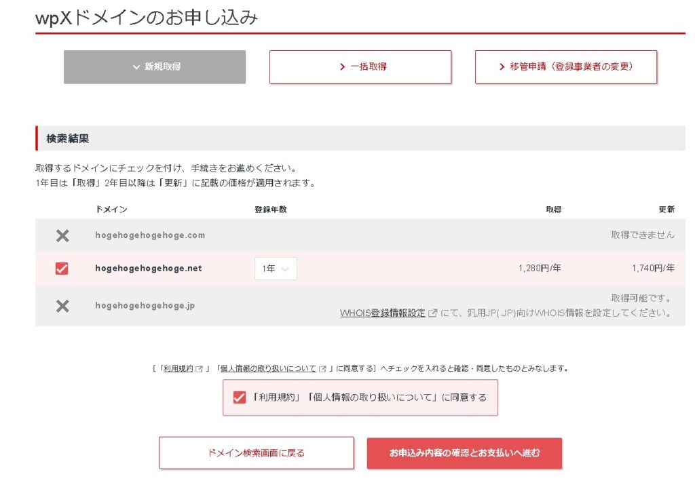The width and height of the screenshot is (695, 491).
Task: Click the 取得できません status text
Action: coord(642,235)
